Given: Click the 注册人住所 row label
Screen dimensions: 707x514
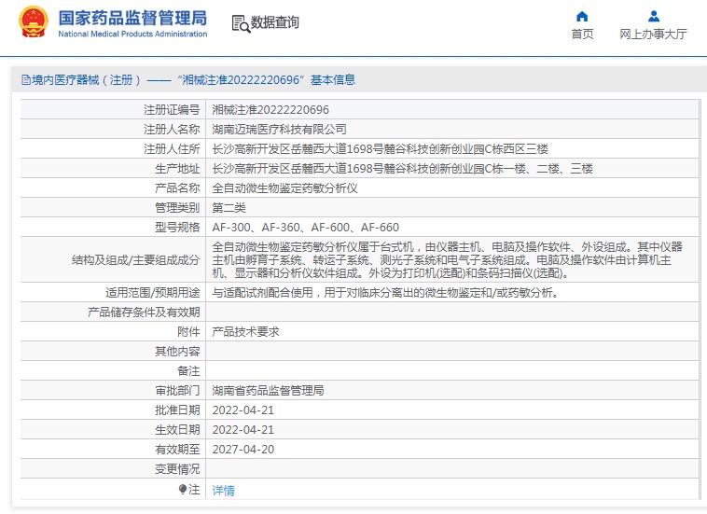Looking at the screenshot, I should click(x=172, y=149).
